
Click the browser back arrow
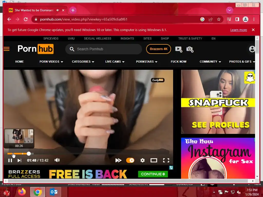click(x=9, y=19)
